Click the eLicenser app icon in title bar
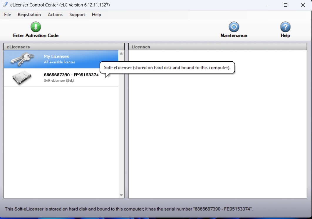 click(x=5, y=5)
